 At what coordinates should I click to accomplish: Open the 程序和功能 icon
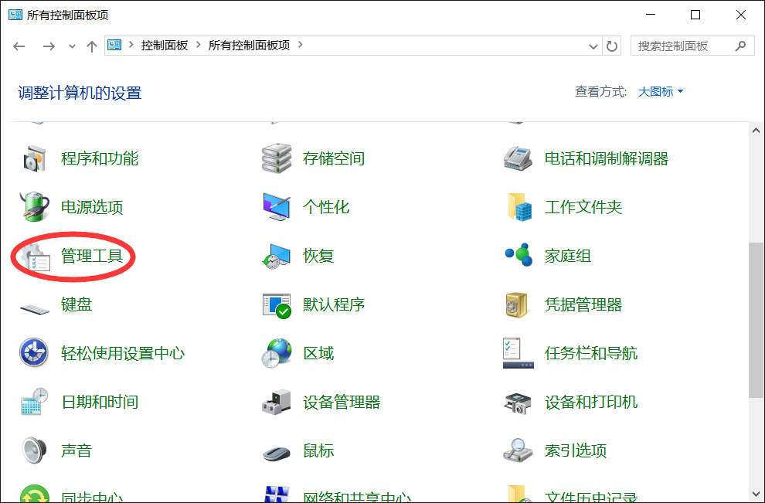[35, 159]
